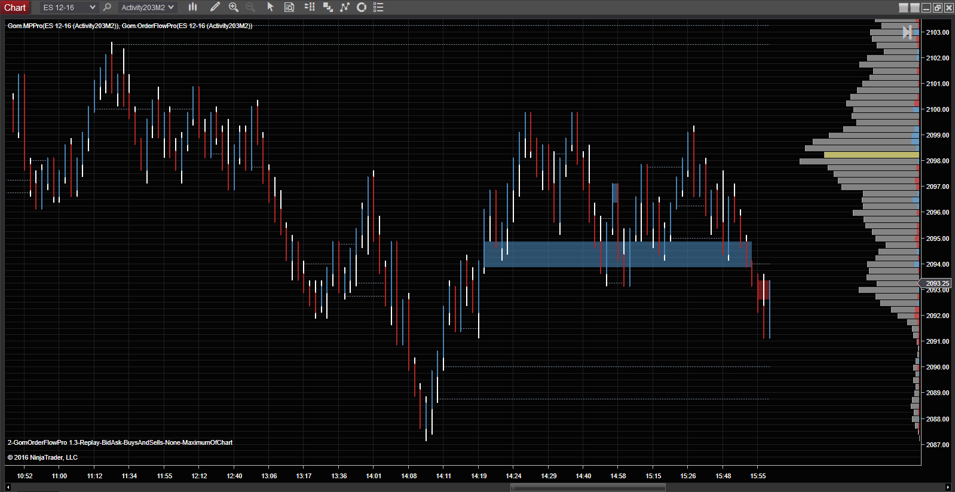Toggle the Chart Trader icon

click(310, 7)
